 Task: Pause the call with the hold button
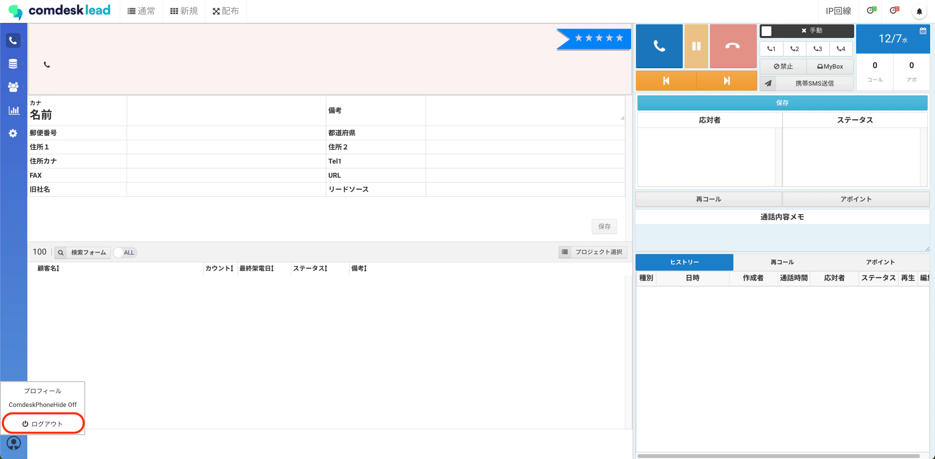[696, 46]
